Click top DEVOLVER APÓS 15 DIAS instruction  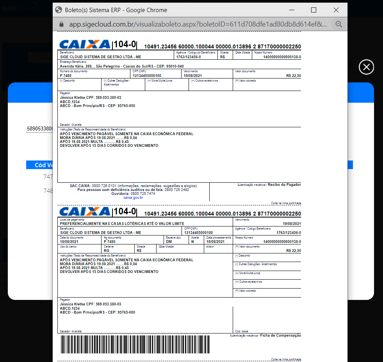pyautogui.click(x=109, y=146)
